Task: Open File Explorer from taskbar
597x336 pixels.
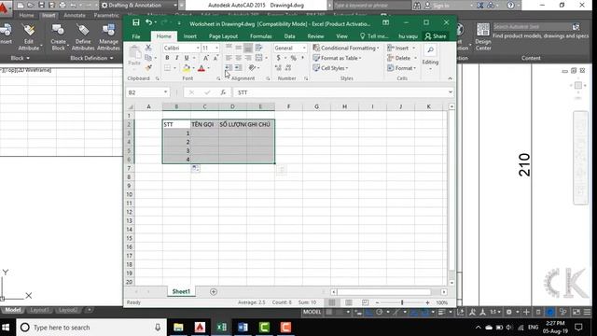Action: tap(178, 328)
